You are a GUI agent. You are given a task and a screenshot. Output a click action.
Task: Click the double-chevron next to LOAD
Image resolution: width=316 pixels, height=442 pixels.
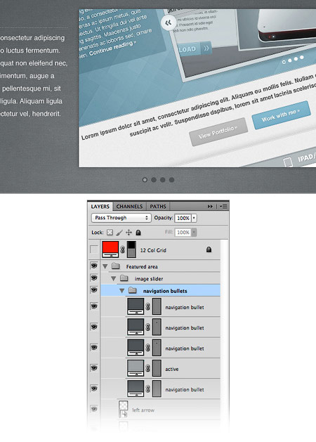tap(206, 48)
